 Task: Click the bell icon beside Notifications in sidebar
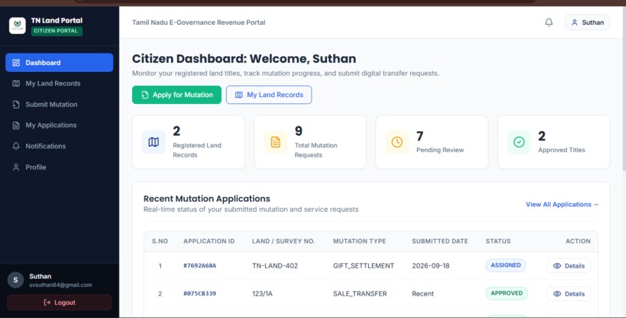(16, 147)
